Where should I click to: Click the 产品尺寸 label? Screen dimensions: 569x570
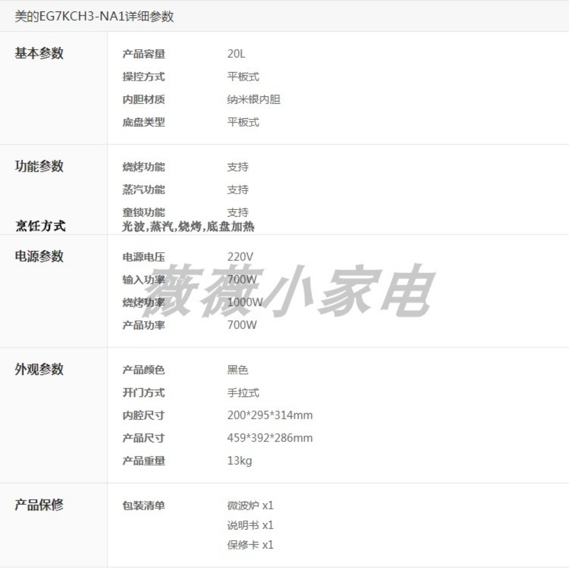(144, 438)
